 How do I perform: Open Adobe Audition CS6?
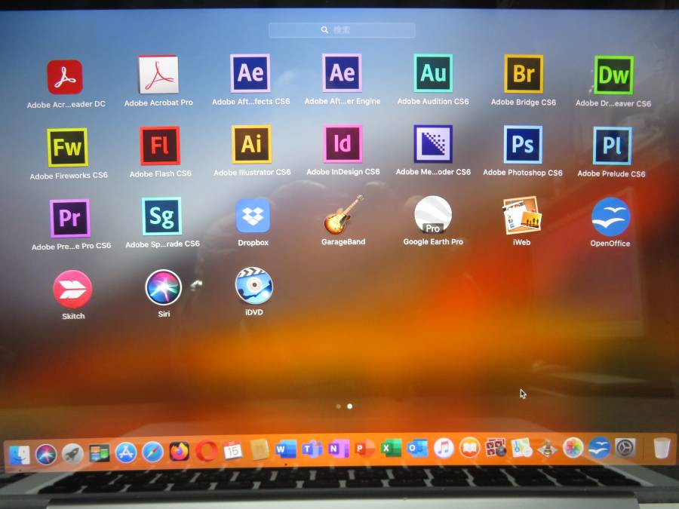click(433, 73)
